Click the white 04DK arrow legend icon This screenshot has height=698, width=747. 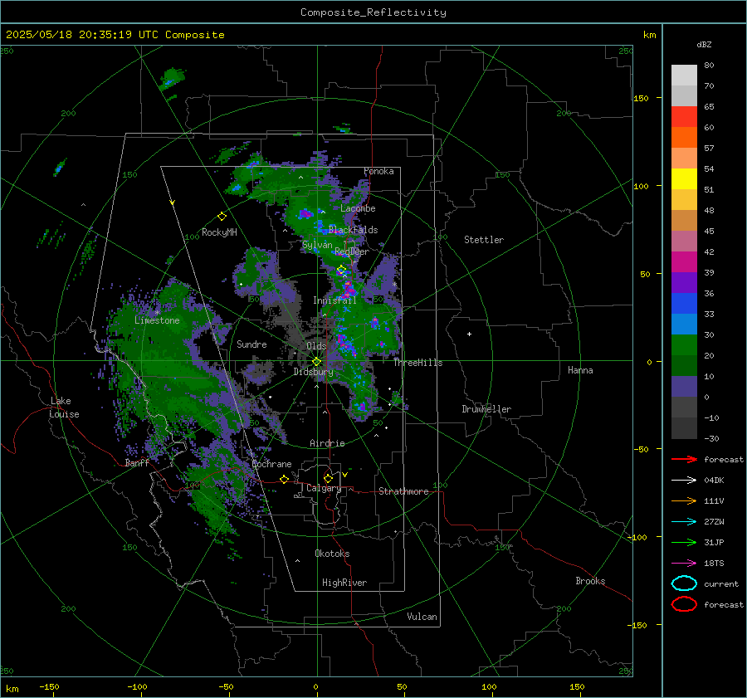pyautogui.click(x=684, y=480)
